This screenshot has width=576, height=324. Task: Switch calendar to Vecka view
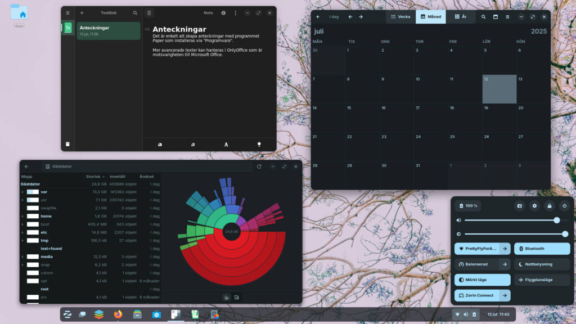coord(400,17)
